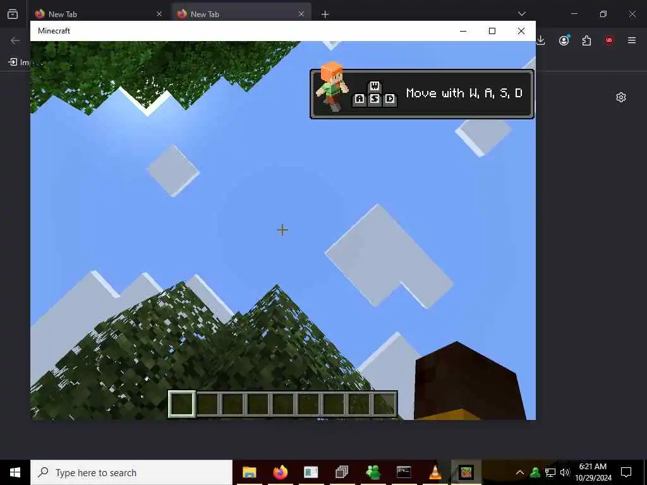Viewport: 647px width, 485px height.
Task: Open Firefox from the taskbar
Action: 280,472
